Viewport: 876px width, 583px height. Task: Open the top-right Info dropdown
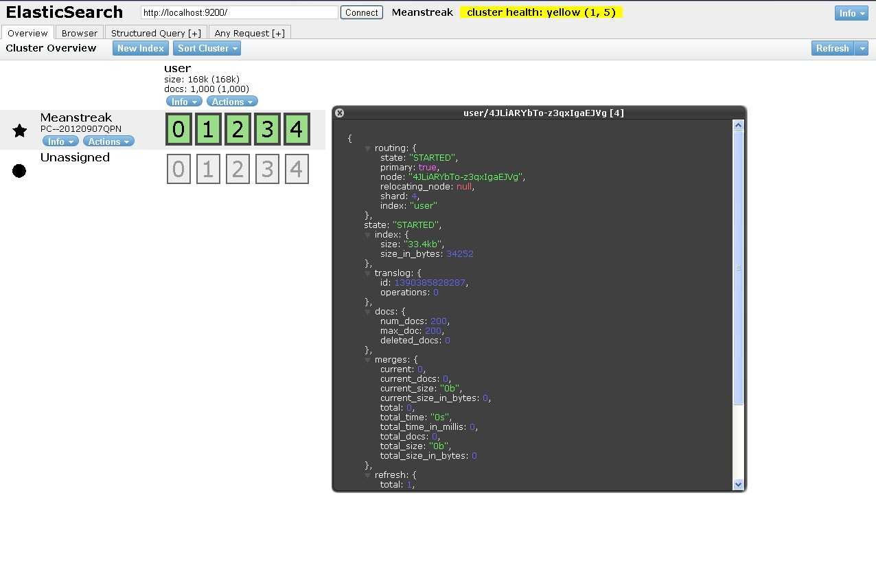[x=851, y=13]
